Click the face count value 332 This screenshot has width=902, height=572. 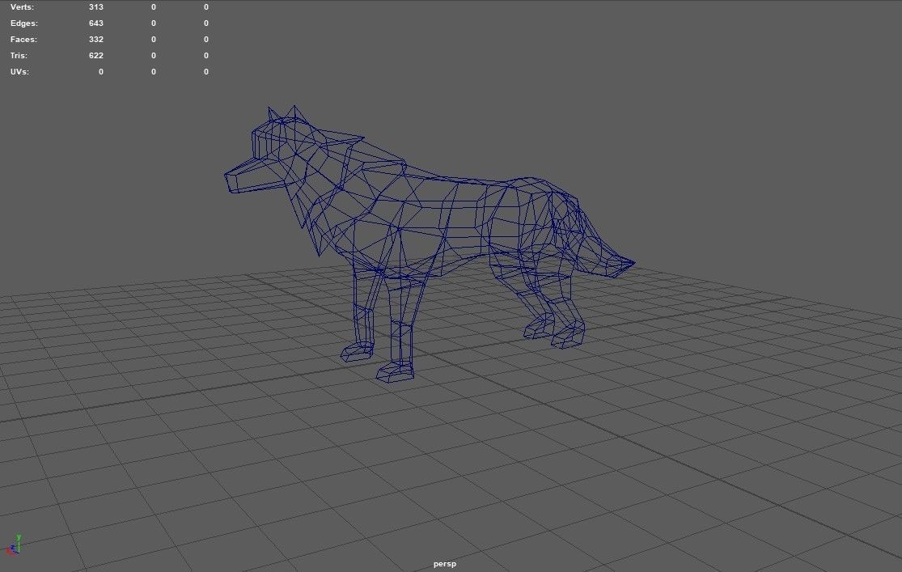pos(96,39)
